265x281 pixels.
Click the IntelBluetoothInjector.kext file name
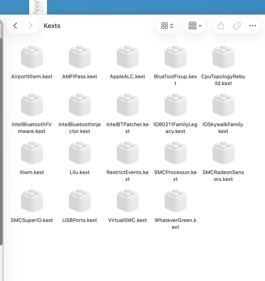click(x=80, y=128)
